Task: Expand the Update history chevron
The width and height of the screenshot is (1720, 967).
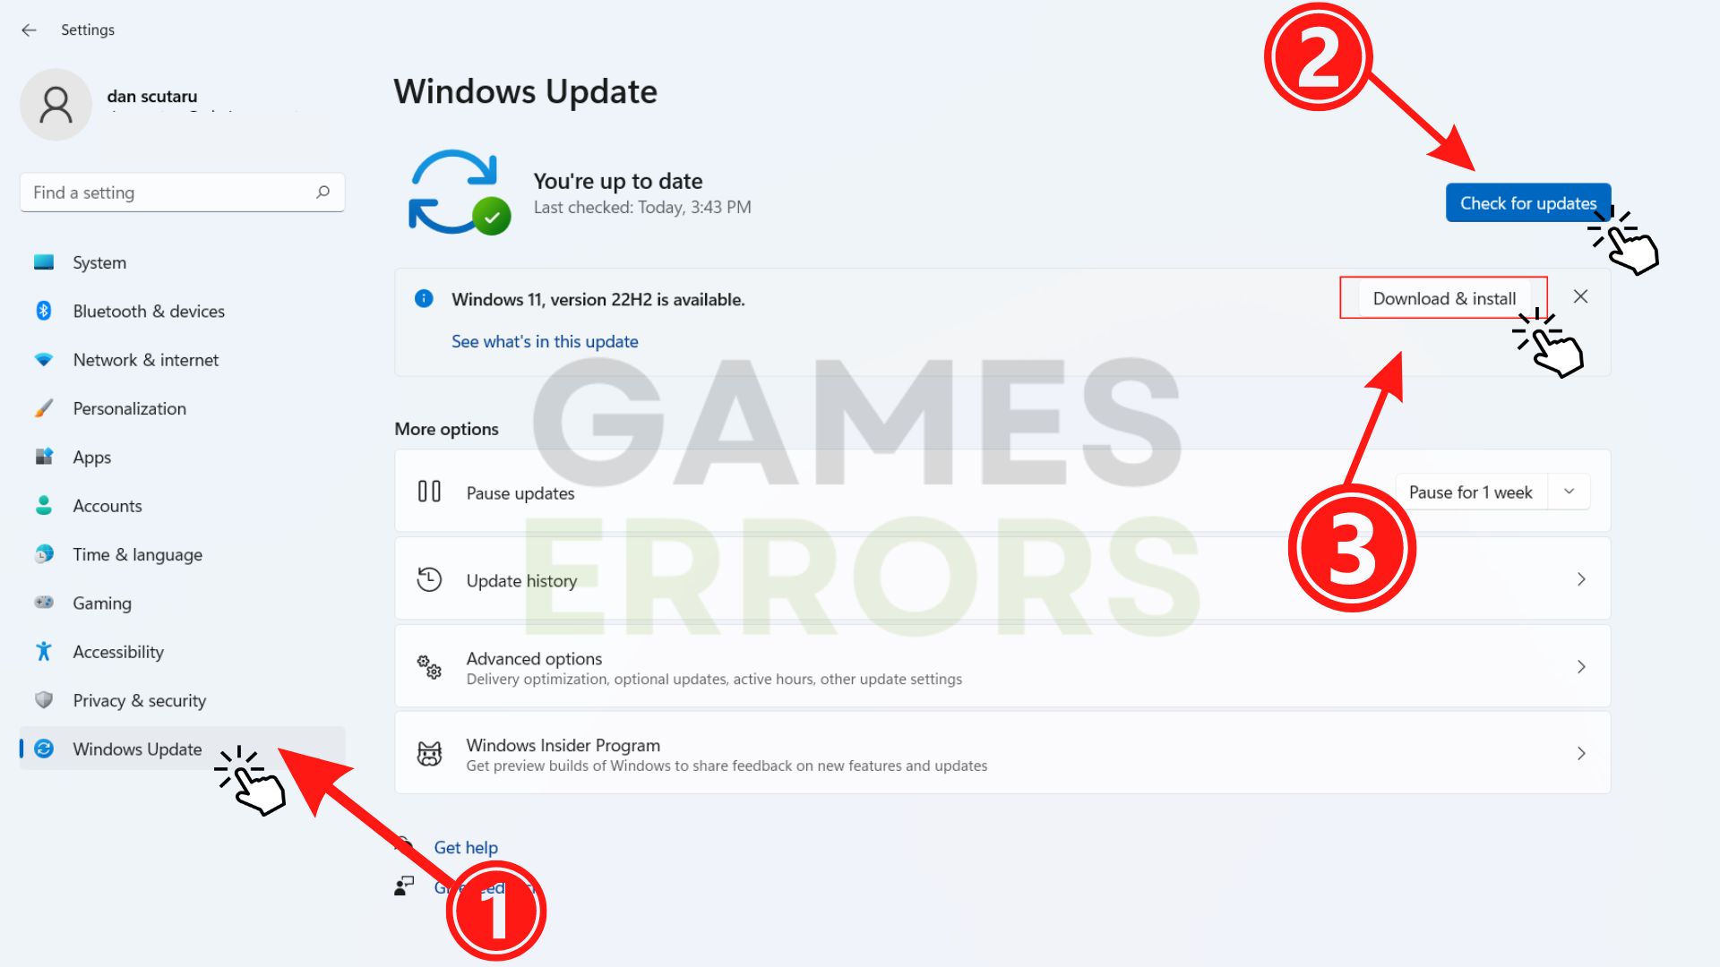Action: pos(1580,578)
